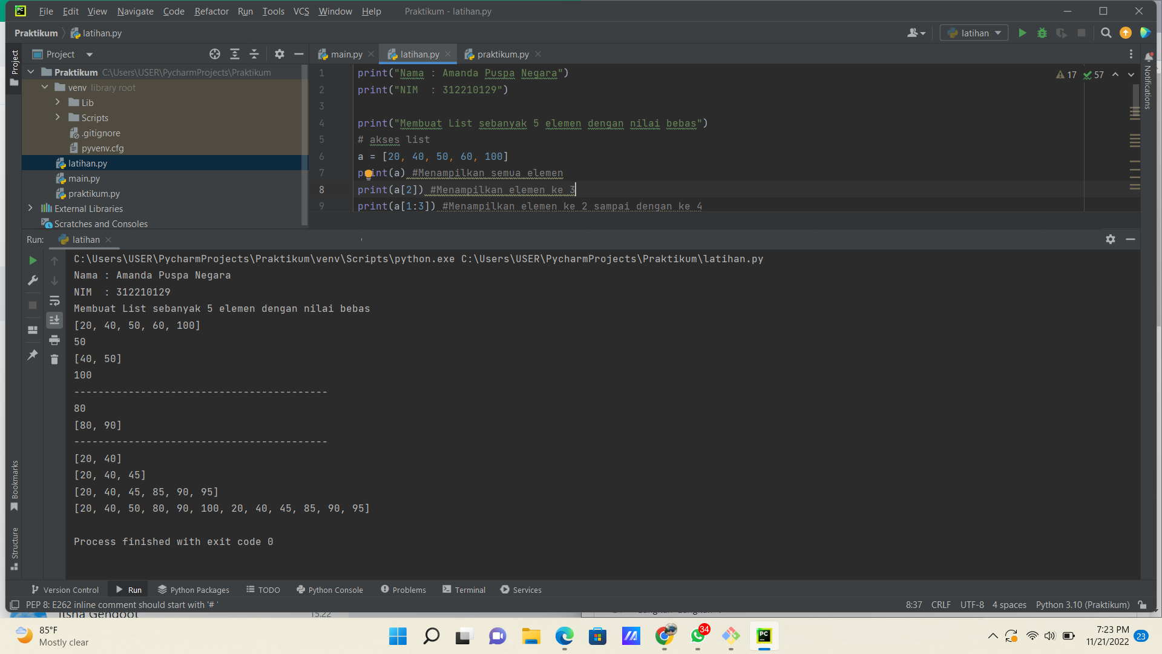
Task: Open Search Everywhere magnifier icon
Action: pyautogui.click(x=1106, y=33)
